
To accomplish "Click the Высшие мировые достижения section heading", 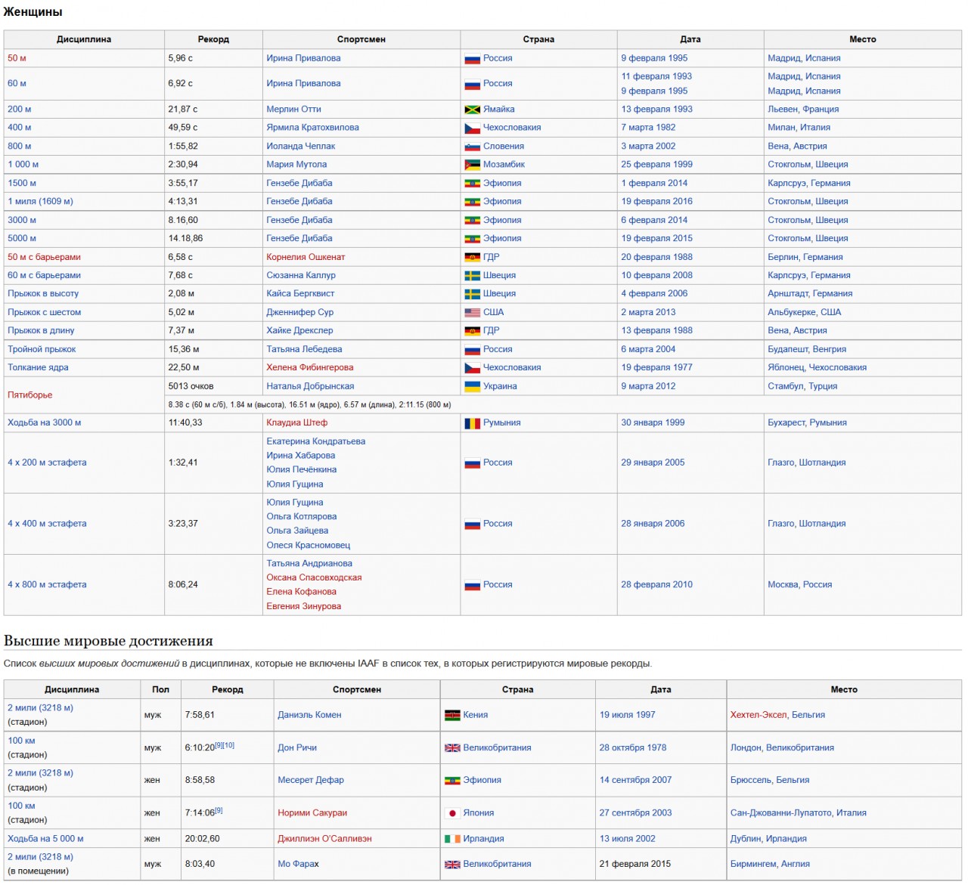I will (x=108, y=641).
